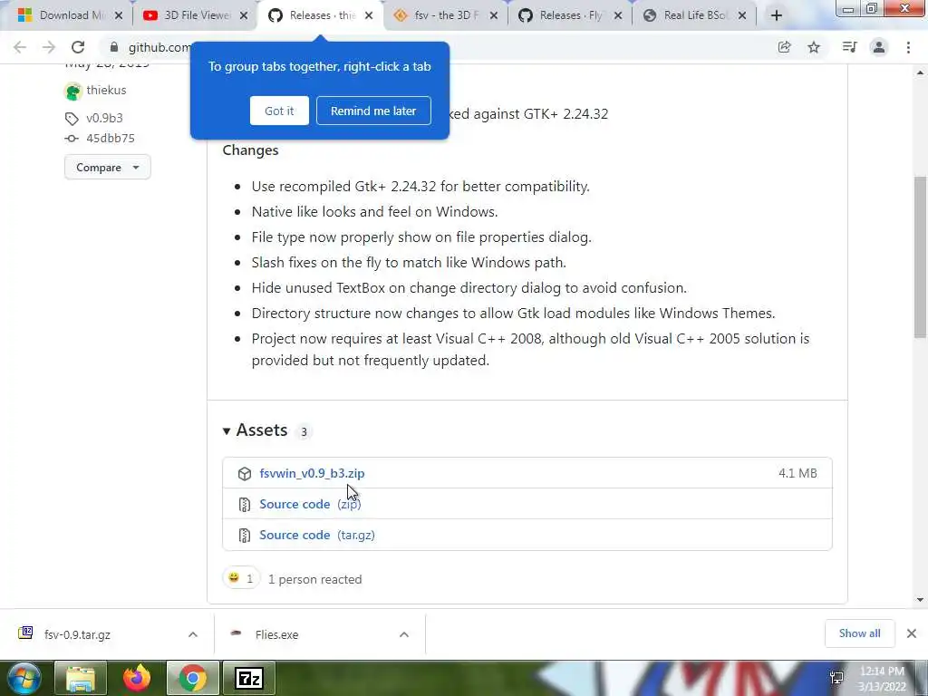
Task: Switch to the Releases Fly tab
Action: (x=571, y=16)
